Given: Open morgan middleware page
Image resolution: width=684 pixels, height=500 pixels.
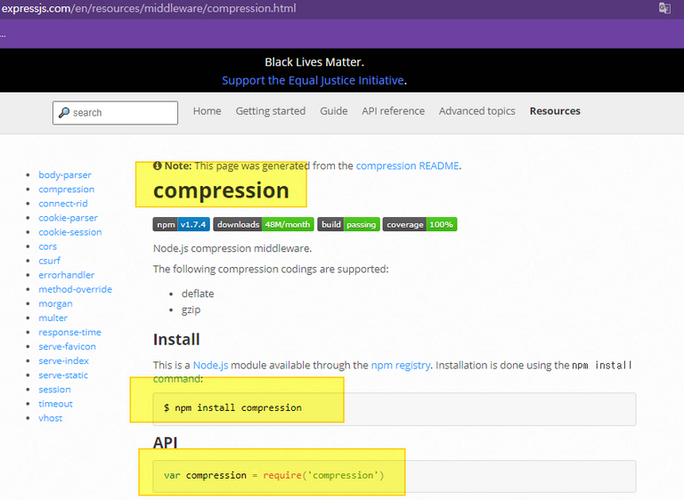Looking at the screenshot, I should tap(55, 304).
